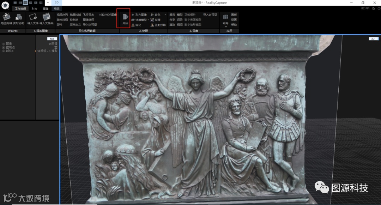Launch 实时协助 real-time assistance
This screenshot has width=381, height=205.
pos(18,19)
